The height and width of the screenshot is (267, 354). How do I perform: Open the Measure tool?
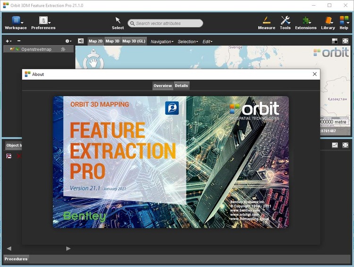[x=266, y=22]
